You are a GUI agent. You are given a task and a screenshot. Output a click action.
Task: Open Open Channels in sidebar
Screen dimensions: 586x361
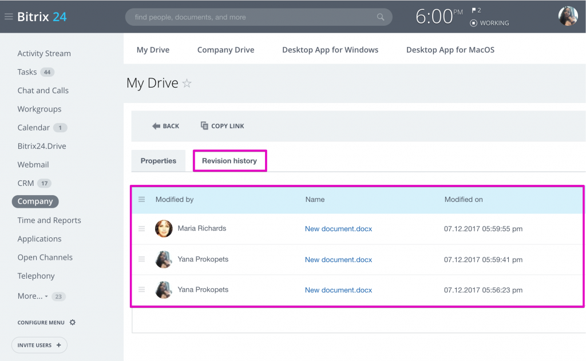point(45,257)
